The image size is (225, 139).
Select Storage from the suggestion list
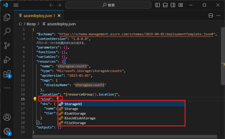pyautogui.click(x=122, y=109)
